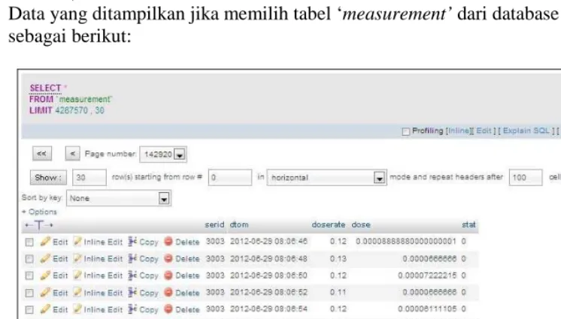The width and height of the screenshot is (561, 319).
Task: Click Inline Edit icon for 08:06:52 row
Action: click(77, 292)
